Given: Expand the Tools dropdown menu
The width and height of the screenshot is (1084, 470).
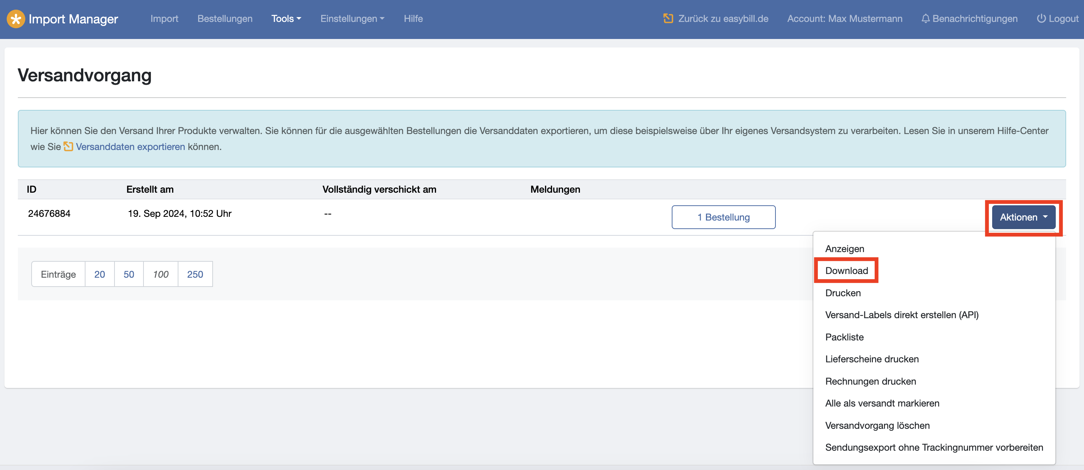Looking at the screenshot, I should click(x=286, y=19).
